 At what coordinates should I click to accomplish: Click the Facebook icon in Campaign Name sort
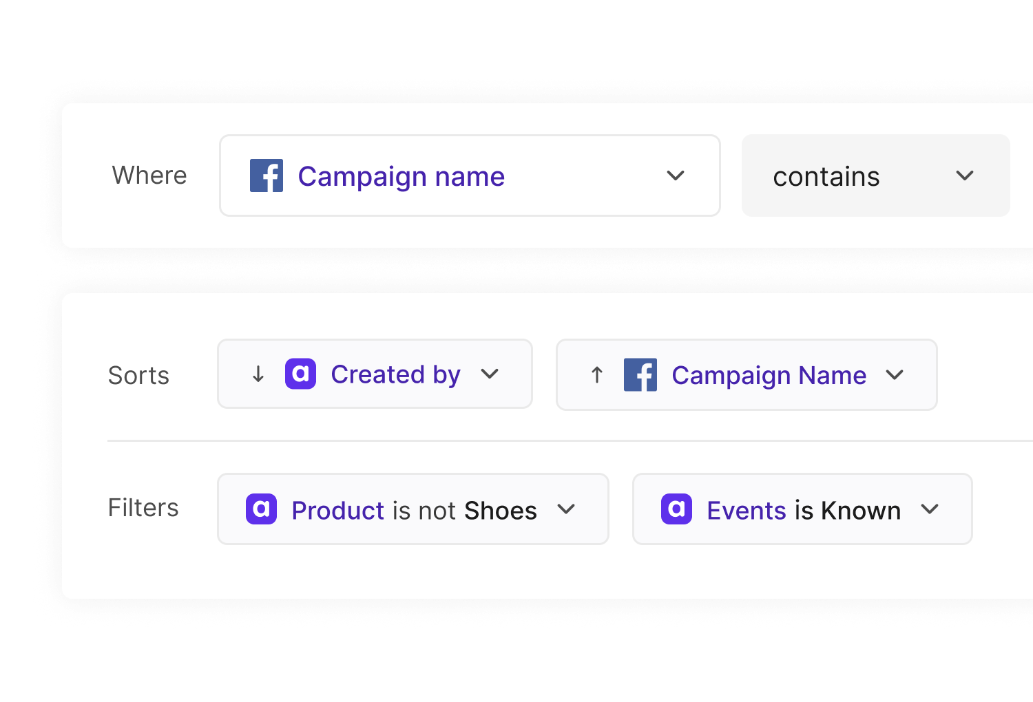point(640,375)
